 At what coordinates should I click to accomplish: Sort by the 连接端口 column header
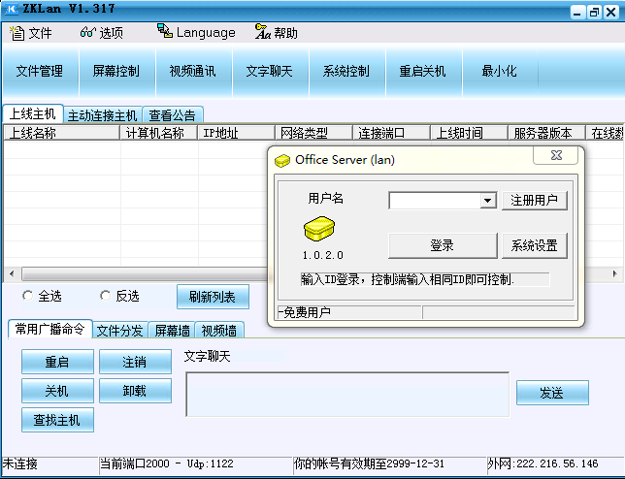pos(391,133)
